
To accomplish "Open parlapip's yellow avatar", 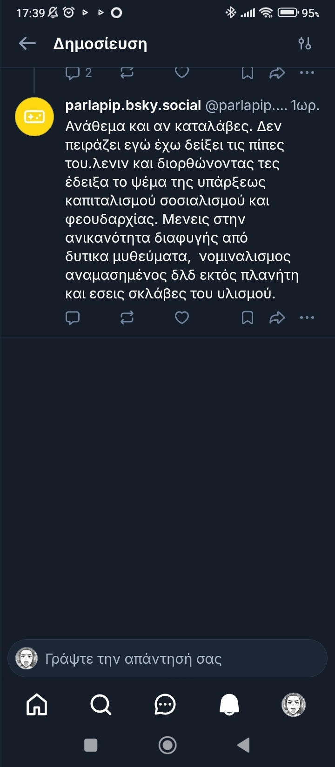I will point(34,117).
